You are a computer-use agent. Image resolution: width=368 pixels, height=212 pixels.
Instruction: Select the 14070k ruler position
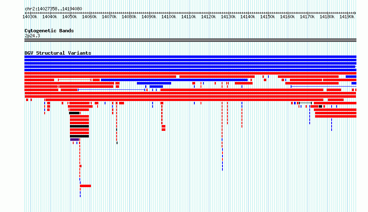(x=109, y=17)
